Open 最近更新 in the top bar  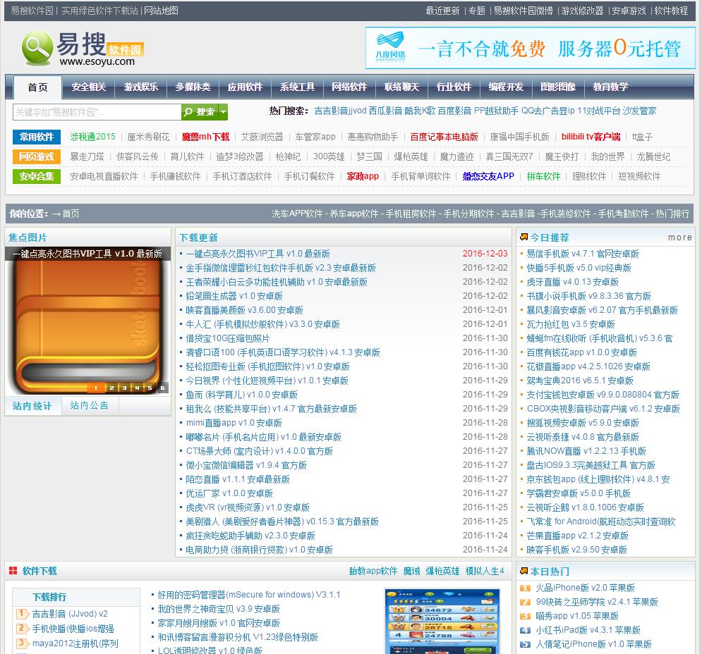point(442,11)
